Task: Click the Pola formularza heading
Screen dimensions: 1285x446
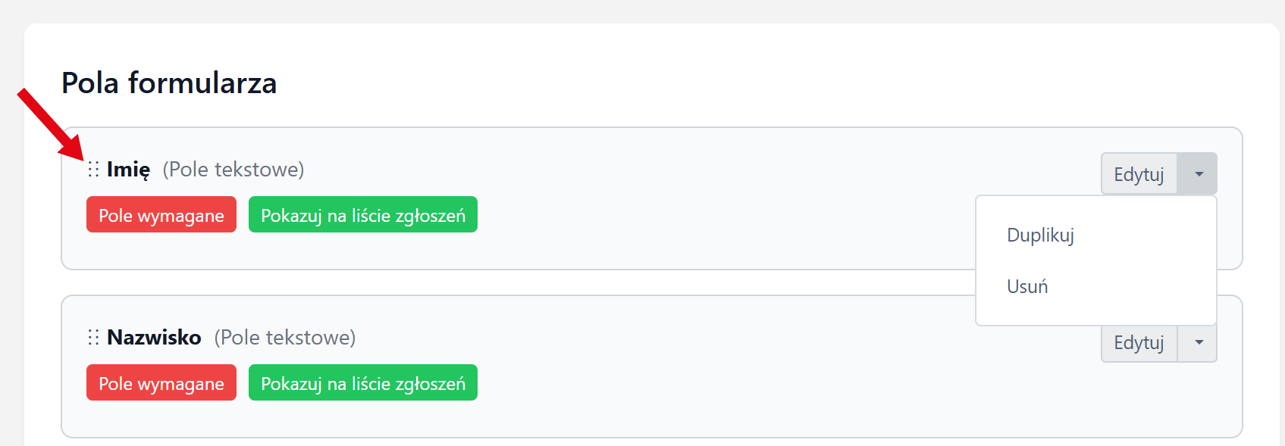Action: pyautogui.click(x=169, y=83)
